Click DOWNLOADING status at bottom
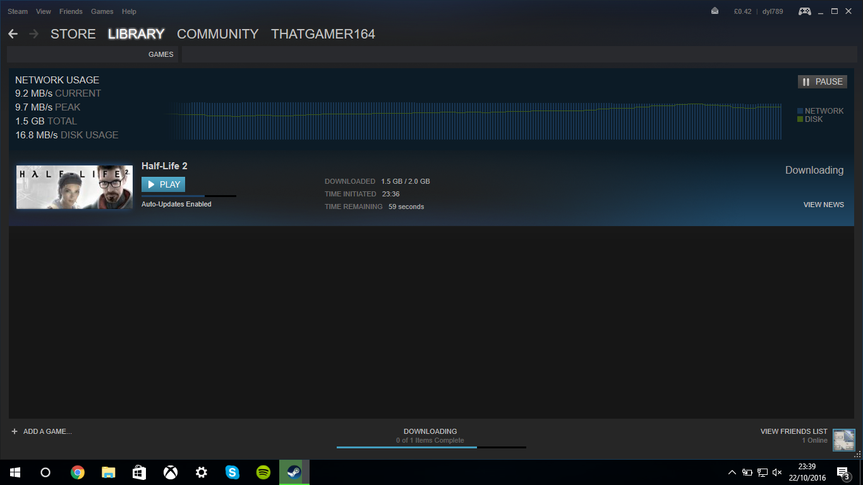The width and height of the screenshot is (863, 485). click(x=430, y=431)
